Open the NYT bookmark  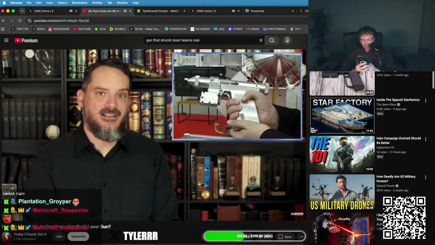295,29
